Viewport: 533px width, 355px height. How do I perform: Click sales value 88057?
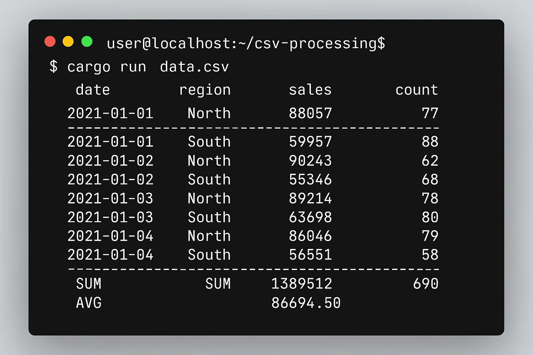[x=311, y=113]
